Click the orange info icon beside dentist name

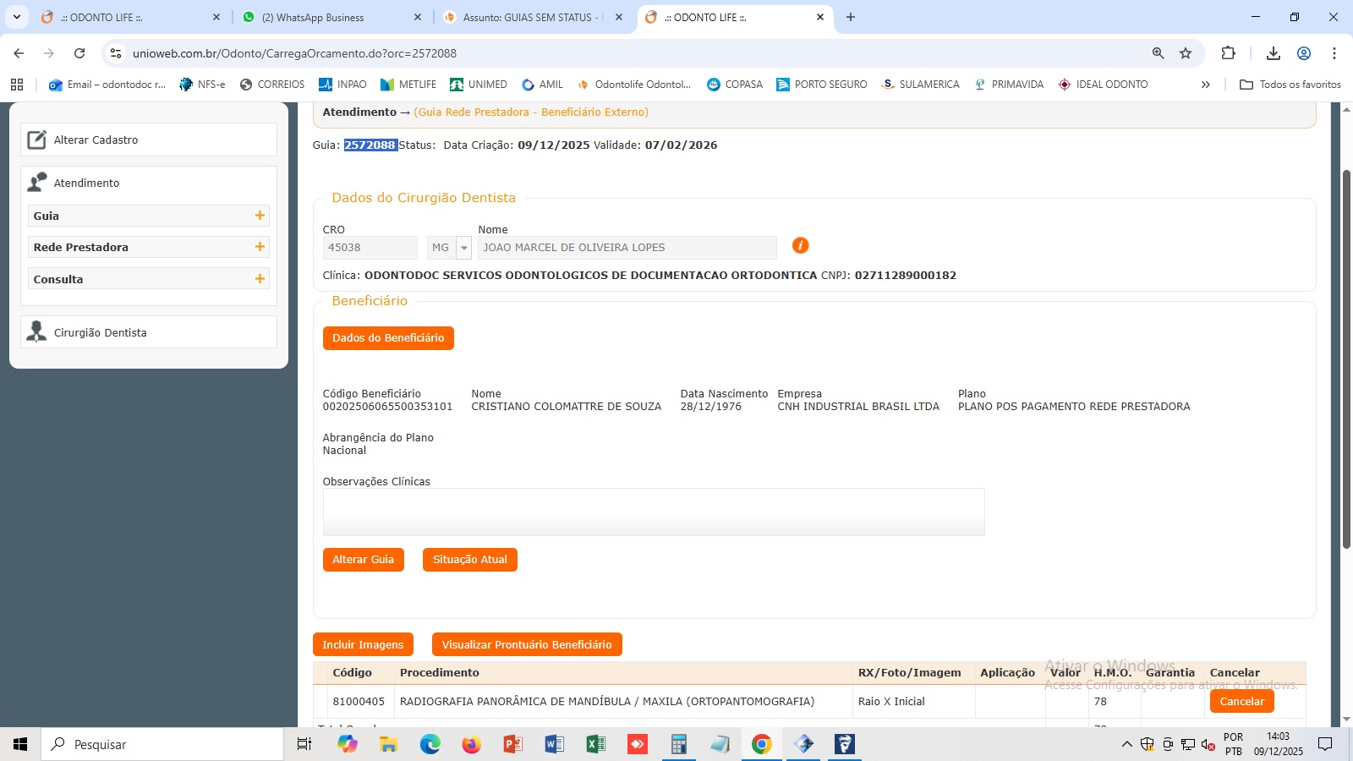800,245
